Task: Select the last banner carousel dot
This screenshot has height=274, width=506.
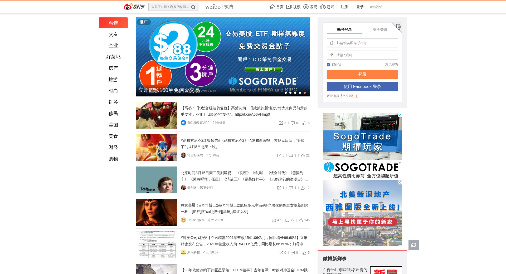Action: tap(305, 93)
